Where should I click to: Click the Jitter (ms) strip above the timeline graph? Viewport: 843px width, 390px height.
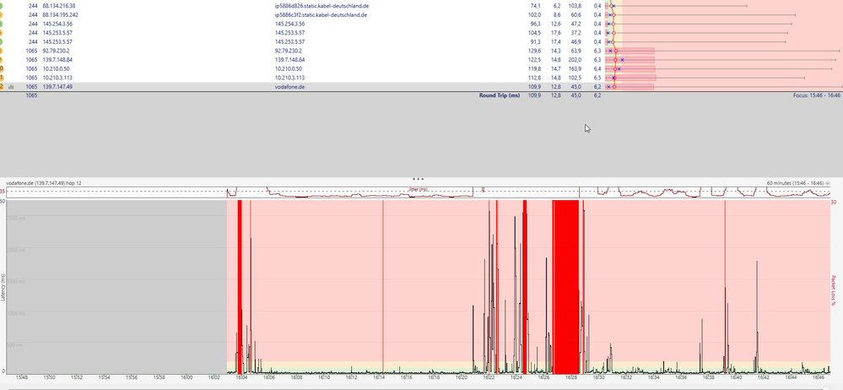(x=419, y=192)
